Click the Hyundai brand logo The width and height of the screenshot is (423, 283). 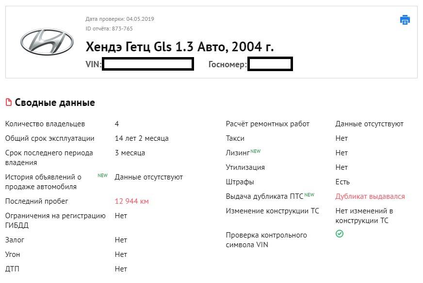46,42
